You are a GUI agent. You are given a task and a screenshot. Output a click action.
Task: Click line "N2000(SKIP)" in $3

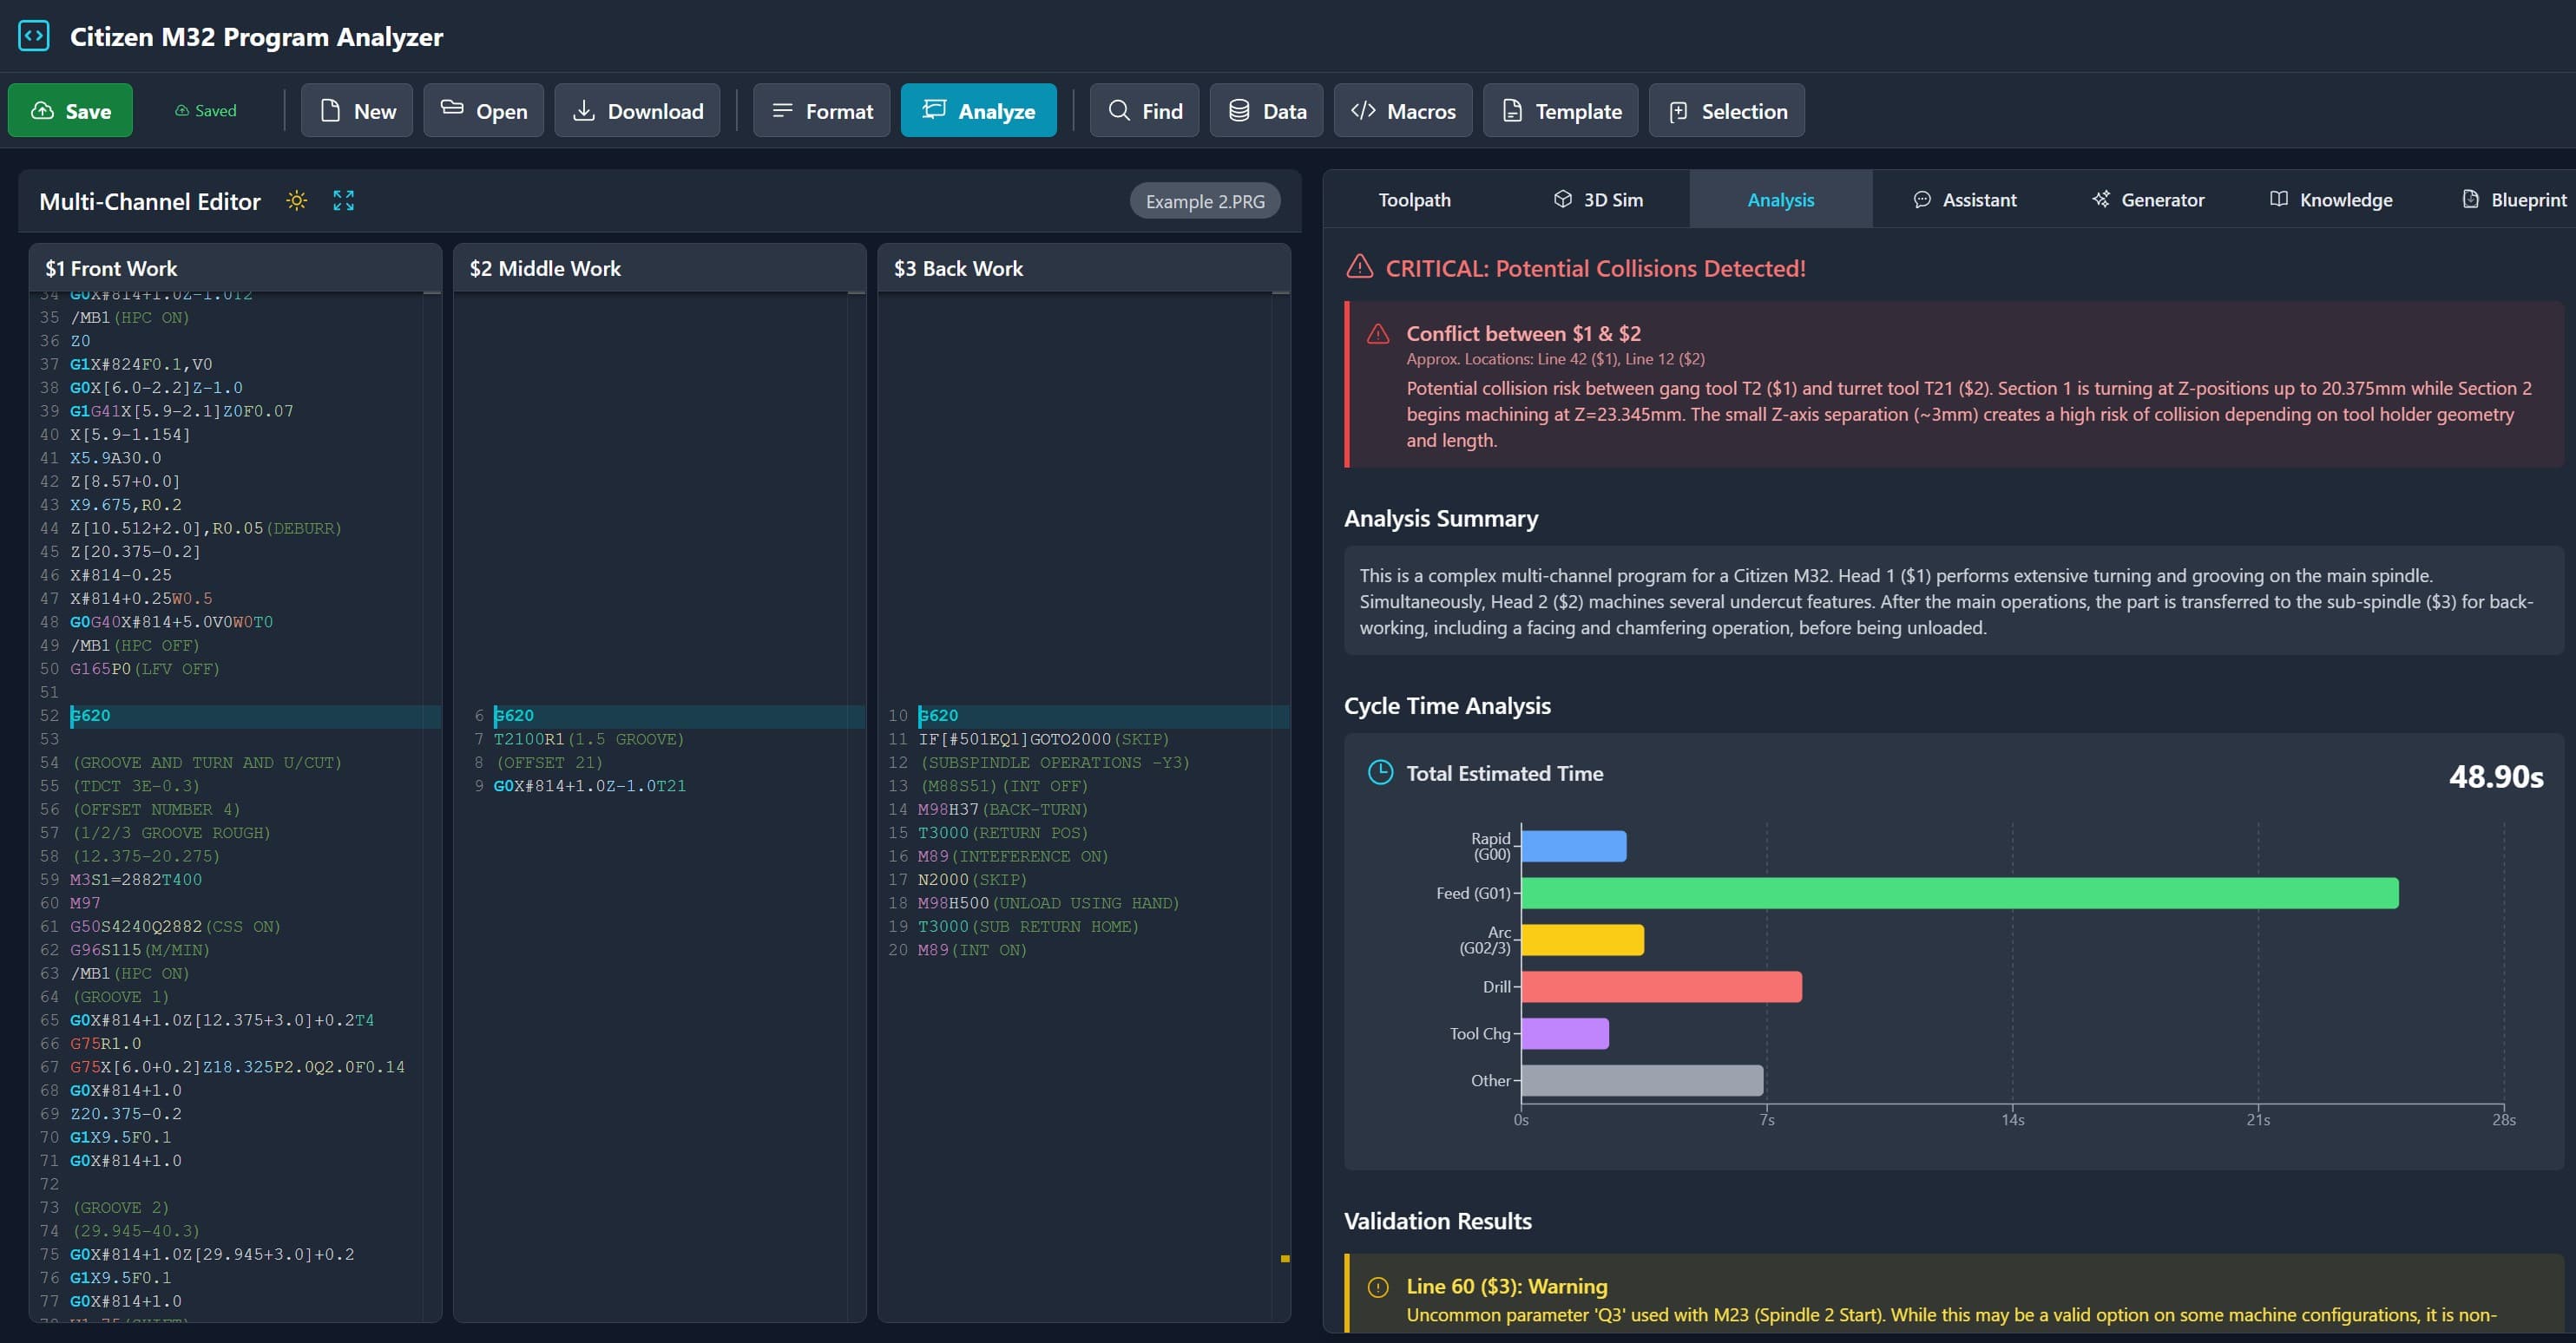972,881
